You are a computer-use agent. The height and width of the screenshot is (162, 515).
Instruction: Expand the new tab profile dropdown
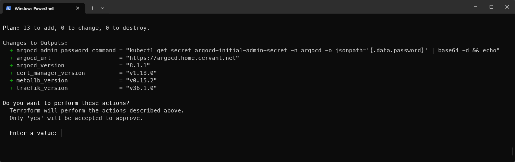pyautogui.click(x=103, y=8)
